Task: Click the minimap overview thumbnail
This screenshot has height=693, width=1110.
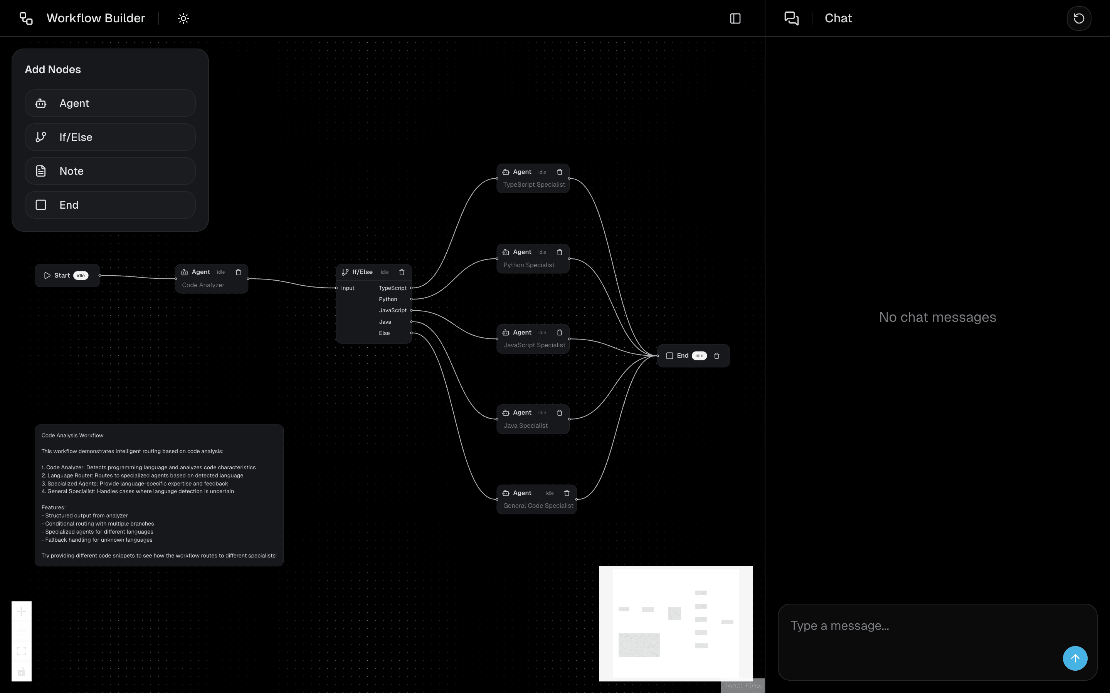Action: [x=675, y=623]
